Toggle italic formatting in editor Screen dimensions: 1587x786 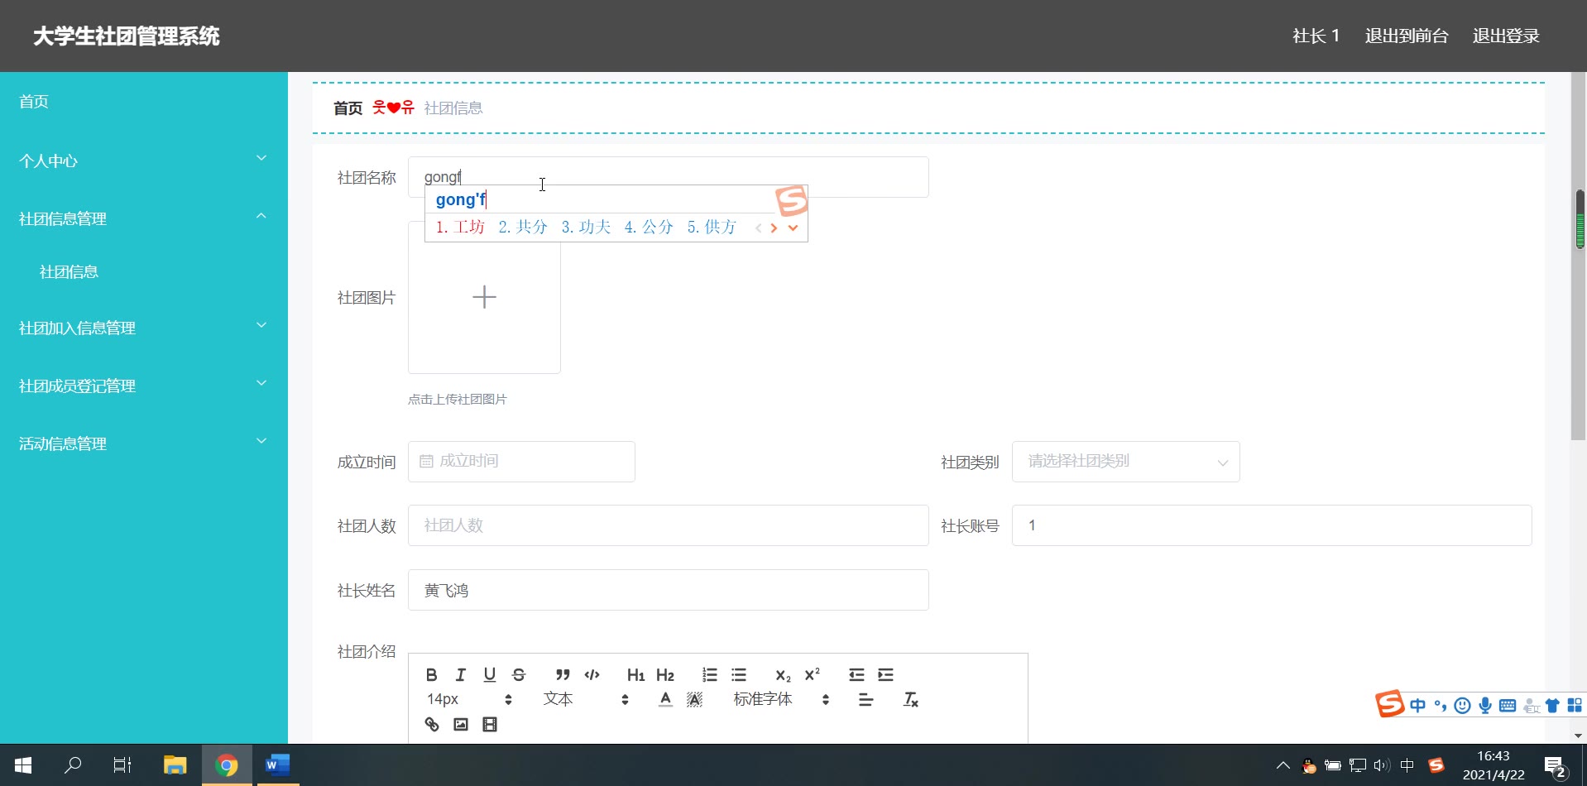click(461, 674)
